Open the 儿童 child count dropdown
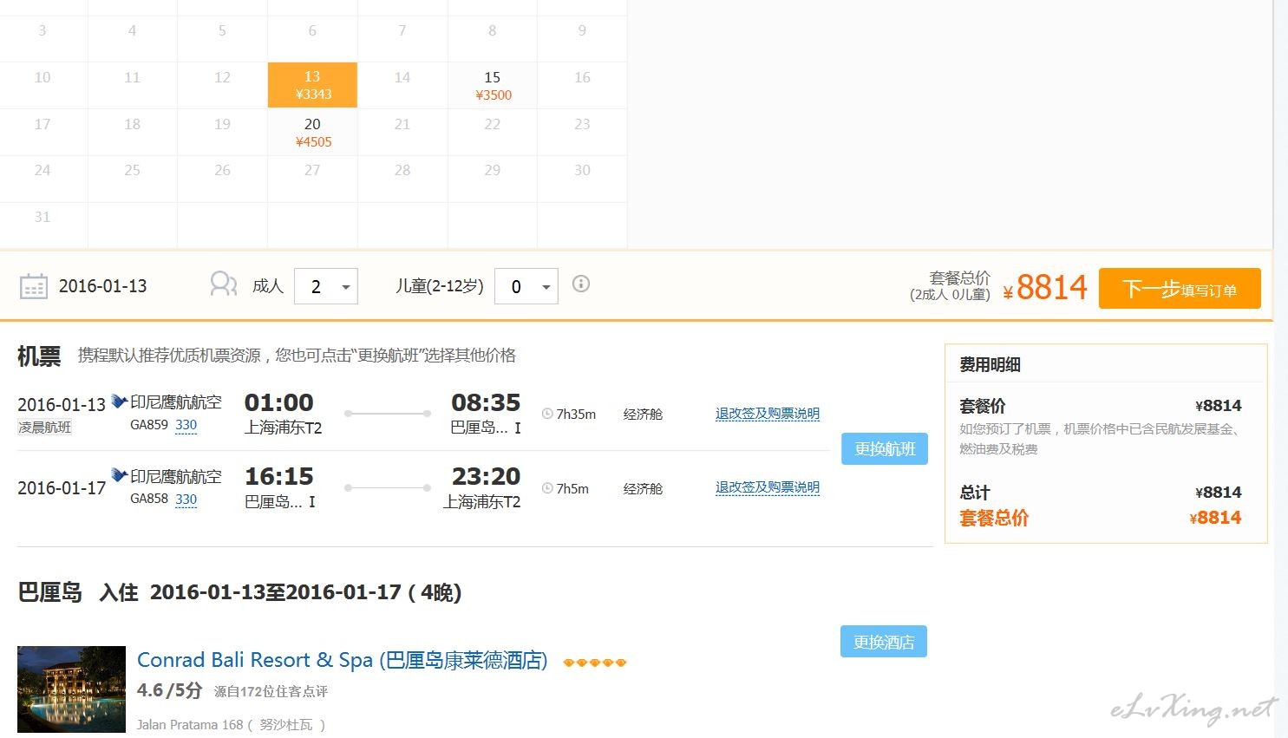The image size is (1288, 738). [526, 286]
